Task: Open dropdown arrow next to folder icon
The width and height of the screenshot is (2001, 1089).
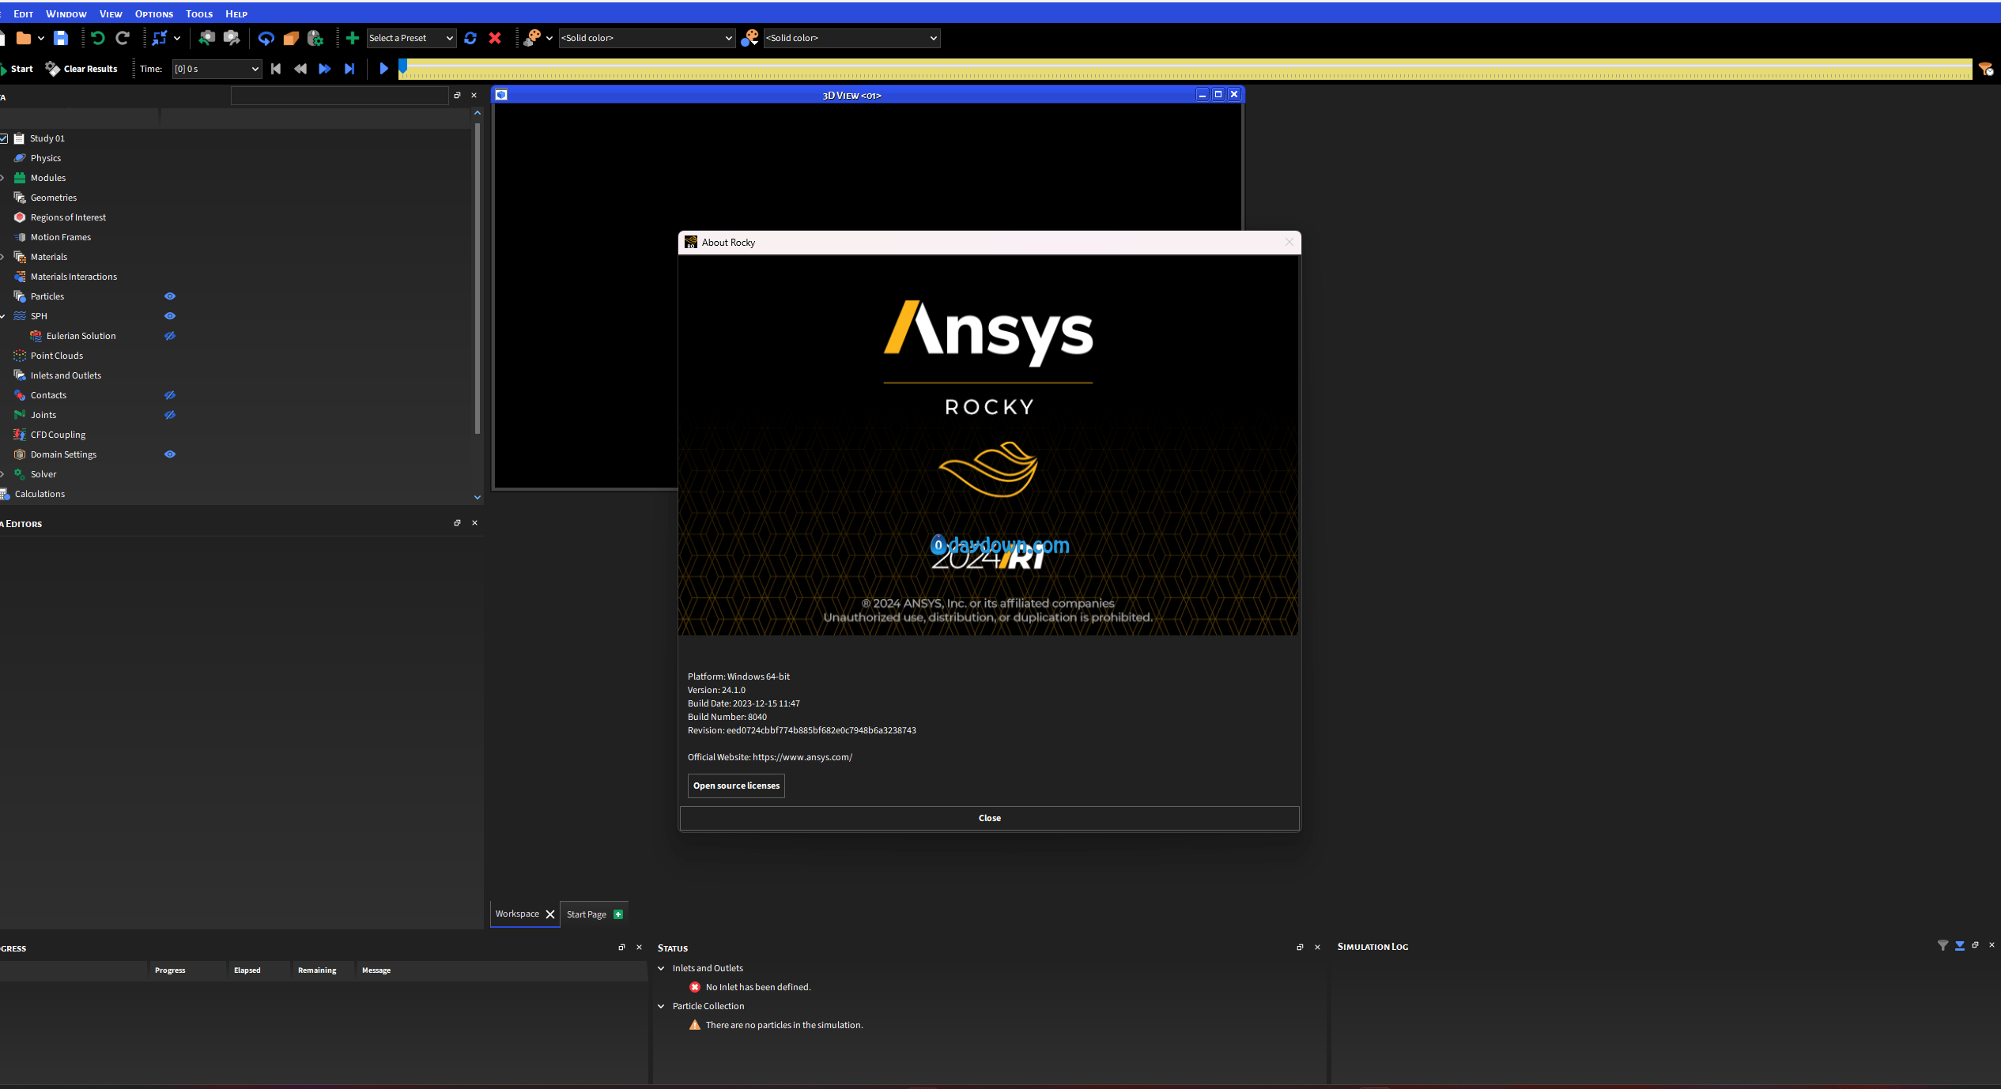Action: pos(41,38)
